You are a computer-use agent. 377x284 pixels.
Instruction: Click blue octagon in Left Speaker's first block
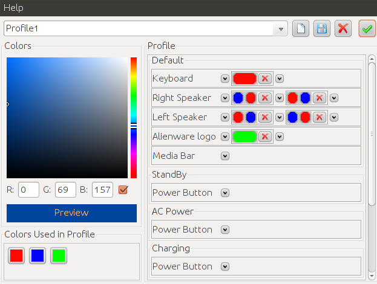[x=251, y=117]
